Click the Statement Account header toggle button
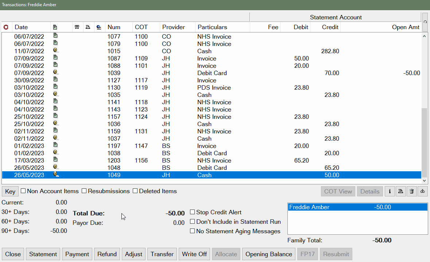Viewport: 430px width, 262px height. click(x=425, y=22)
